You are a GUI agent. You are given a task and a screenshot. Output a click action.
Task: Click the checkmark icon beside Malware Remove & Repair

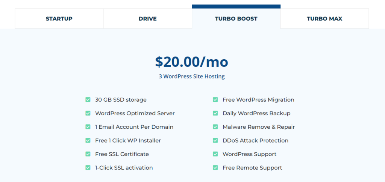(x=215, y=127)
